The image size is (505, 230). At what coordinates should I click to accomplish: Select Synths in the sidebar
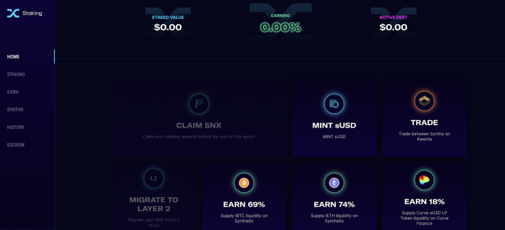[15, 110]
